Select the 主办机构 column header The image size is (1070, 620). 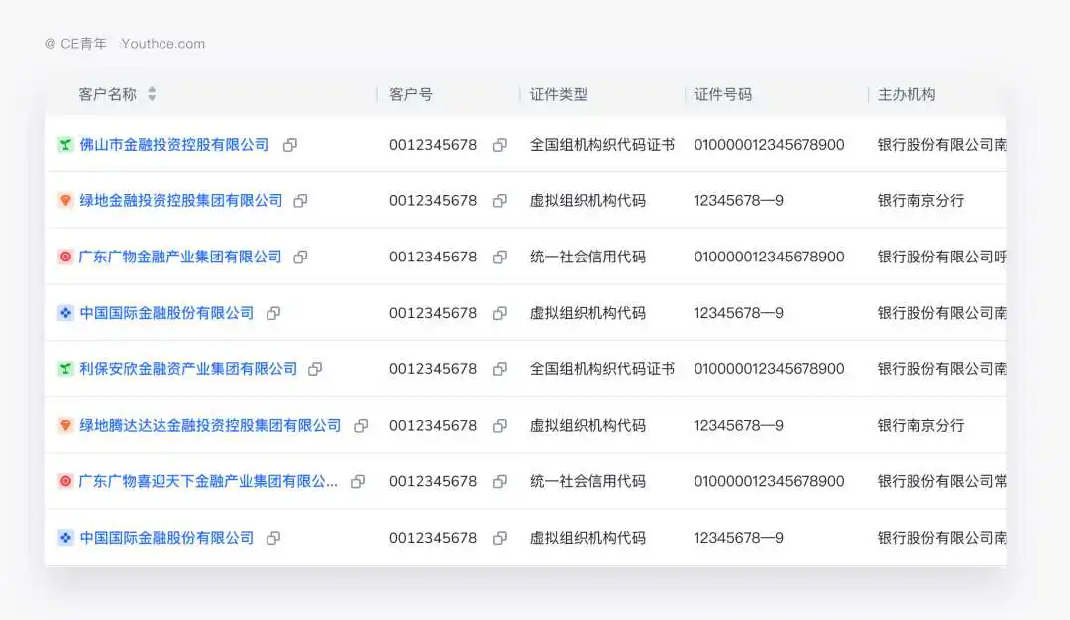[907, 94]
